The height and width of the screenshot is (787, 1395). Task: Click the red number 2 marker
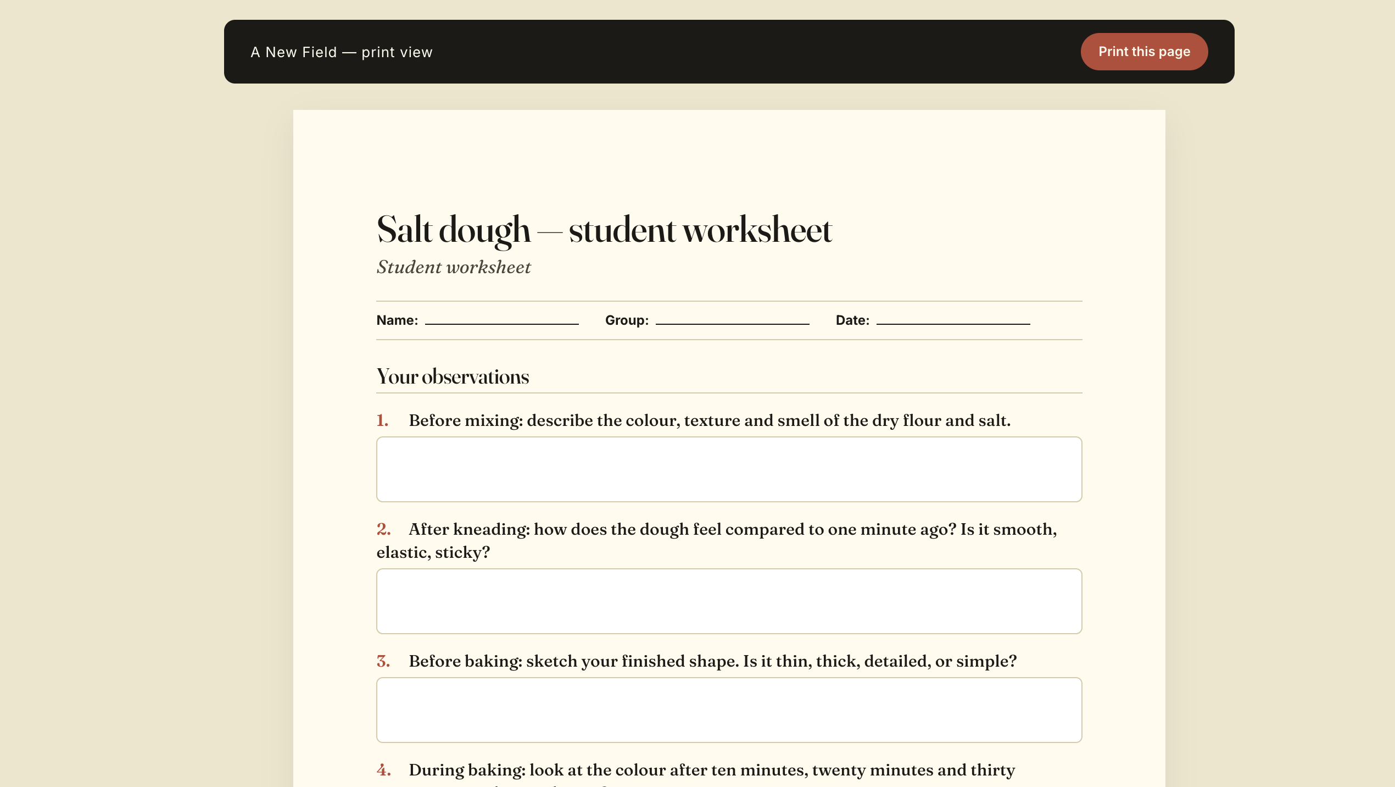[383, 529]
